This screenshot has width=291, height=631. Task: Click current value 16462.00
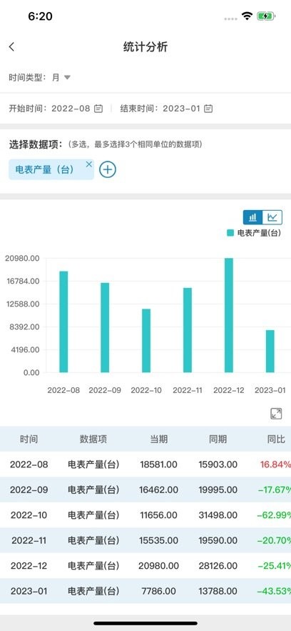(159, 490)
